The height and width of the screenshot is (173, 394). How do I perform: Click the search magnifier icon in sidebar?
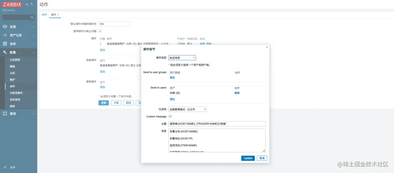[x=32, y=17]
